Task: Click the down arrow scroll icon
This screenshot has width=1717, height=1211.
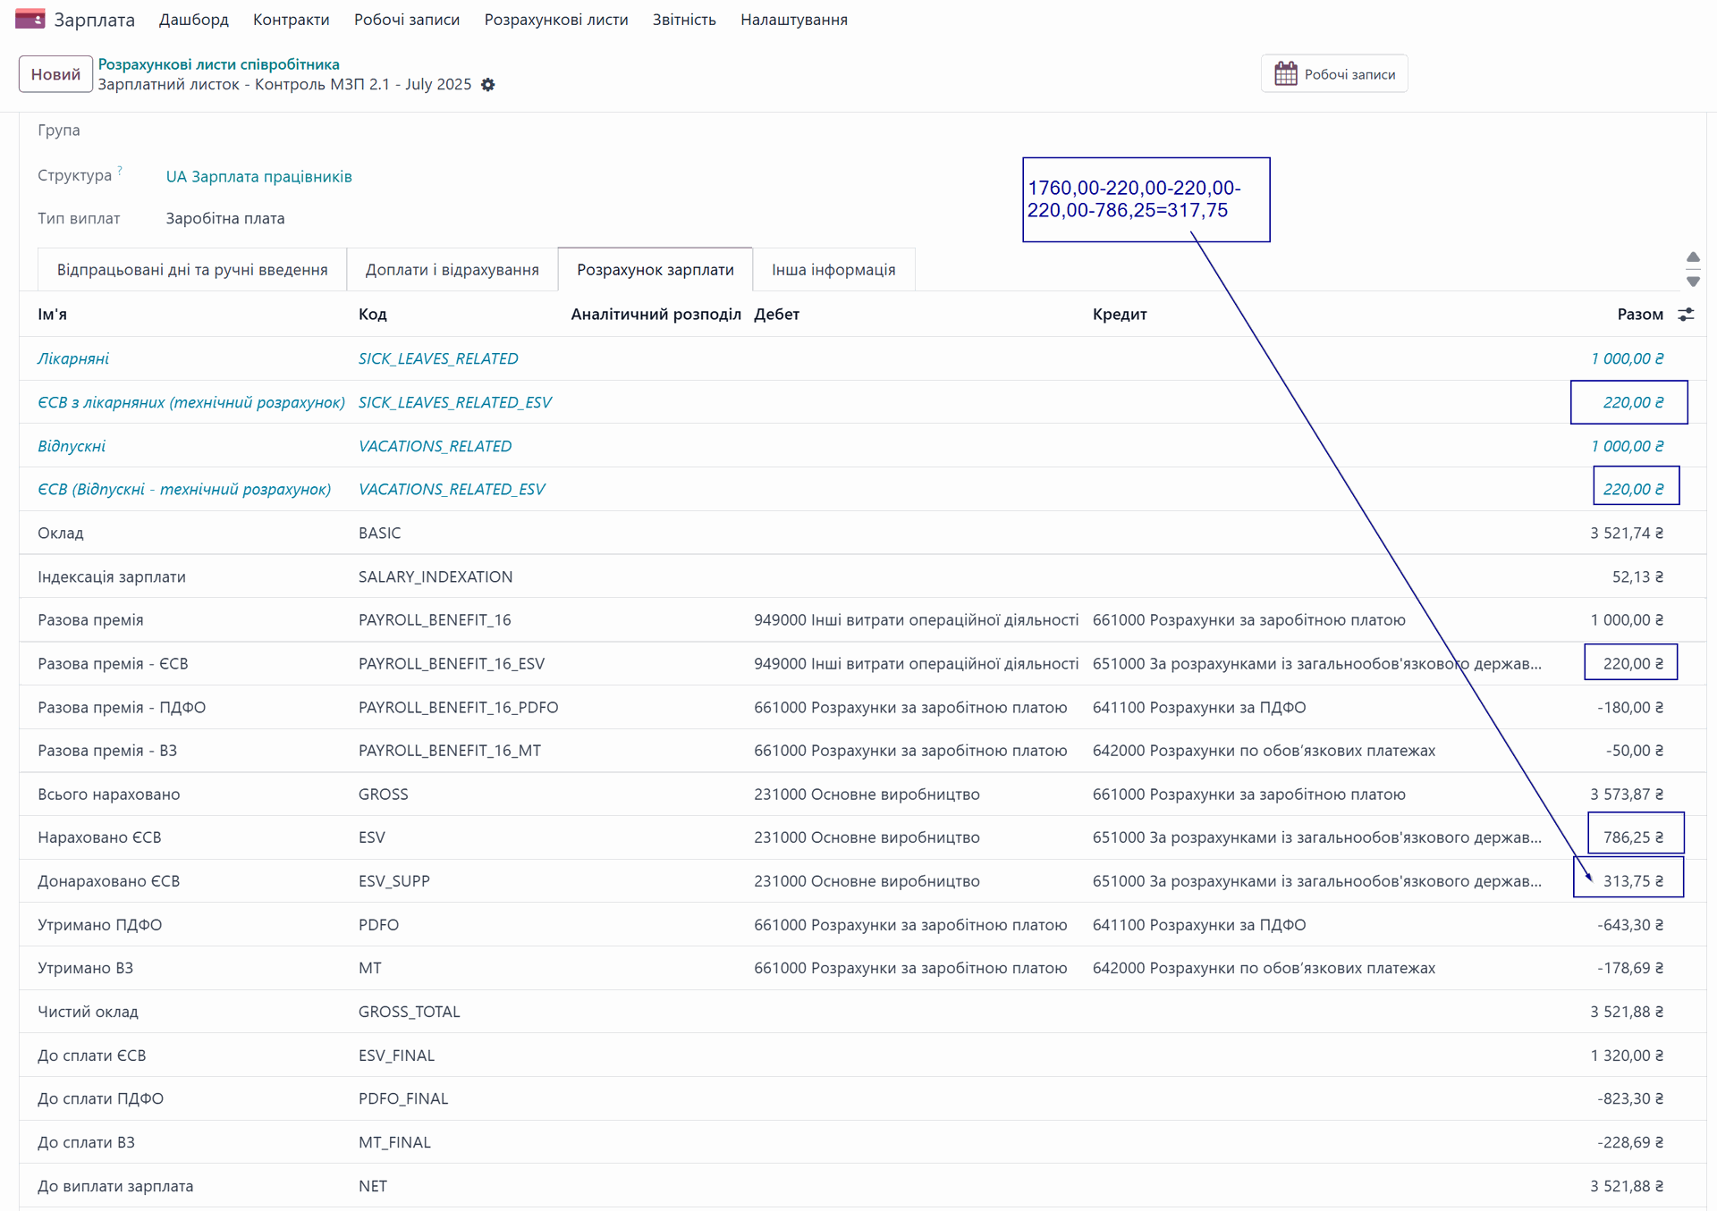Action: (1693, 282)
